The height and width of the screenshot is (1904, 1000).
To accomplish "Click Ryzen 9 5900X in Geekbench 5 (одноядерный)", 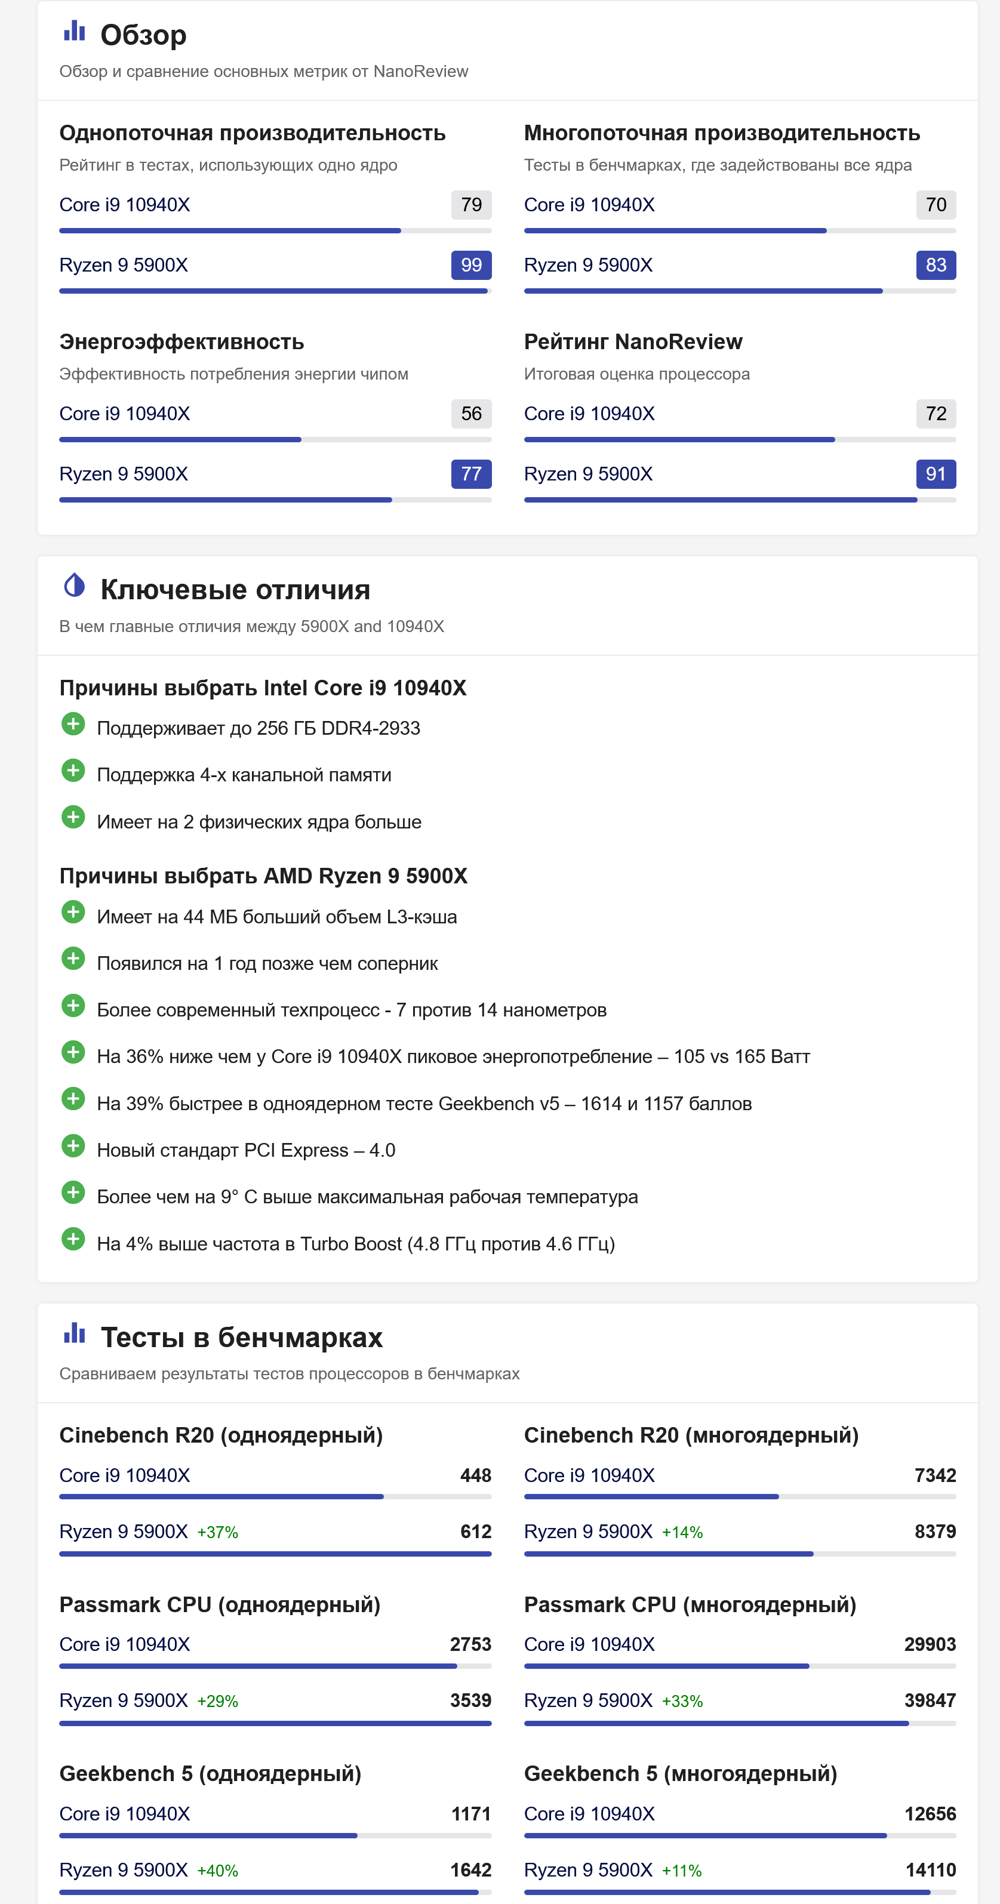I will tap(124, 1870).
